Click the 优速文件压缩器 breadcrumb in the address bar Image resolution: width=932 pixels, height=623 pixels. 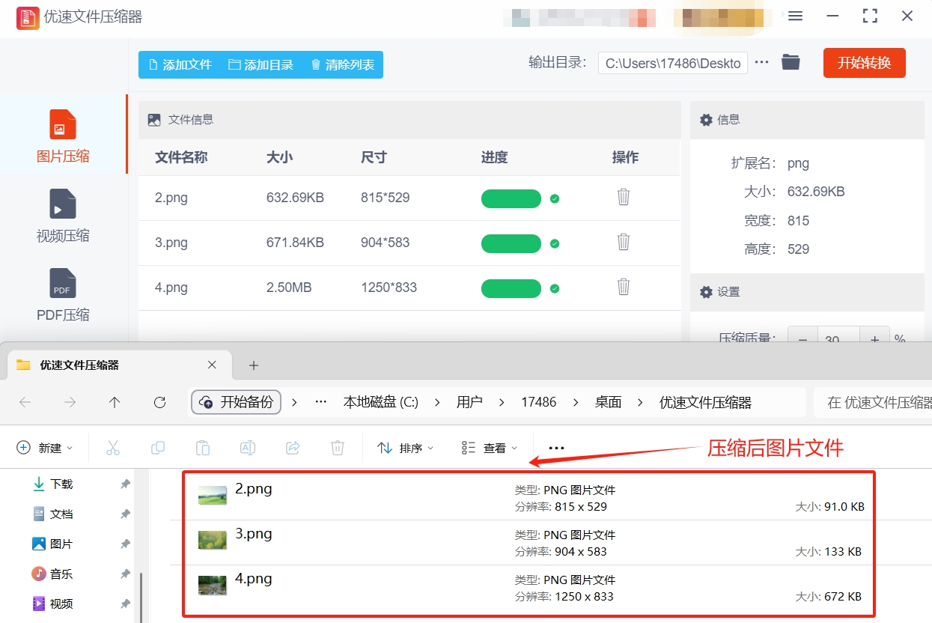click(705, 402)
